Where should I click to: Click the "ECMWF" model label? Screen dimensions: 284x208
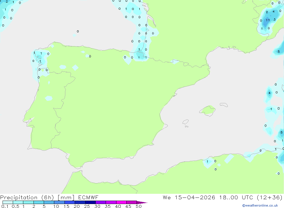[88, 197]
